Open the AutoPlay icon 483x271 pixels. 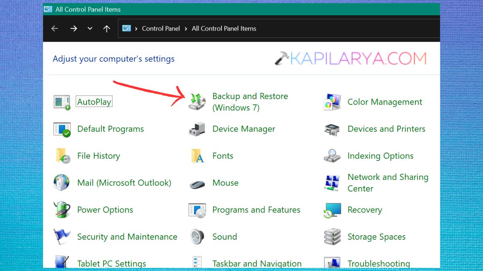(62, 102)
